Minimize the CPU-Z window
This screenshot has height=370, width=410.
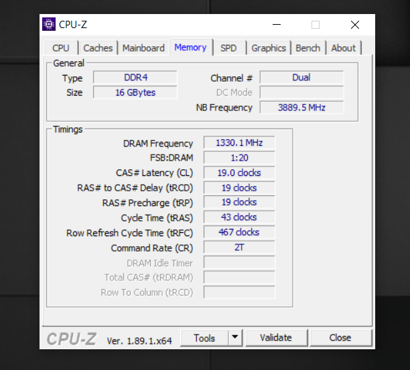pos(276,25)
